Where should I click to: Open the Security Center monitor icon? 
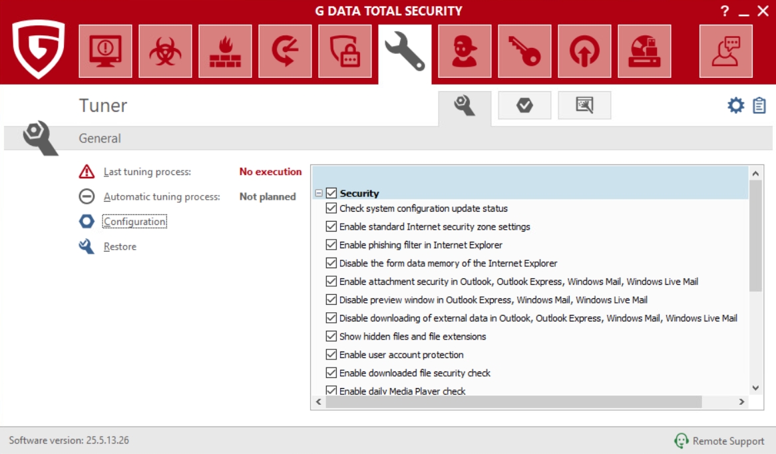tap(105, 51)
